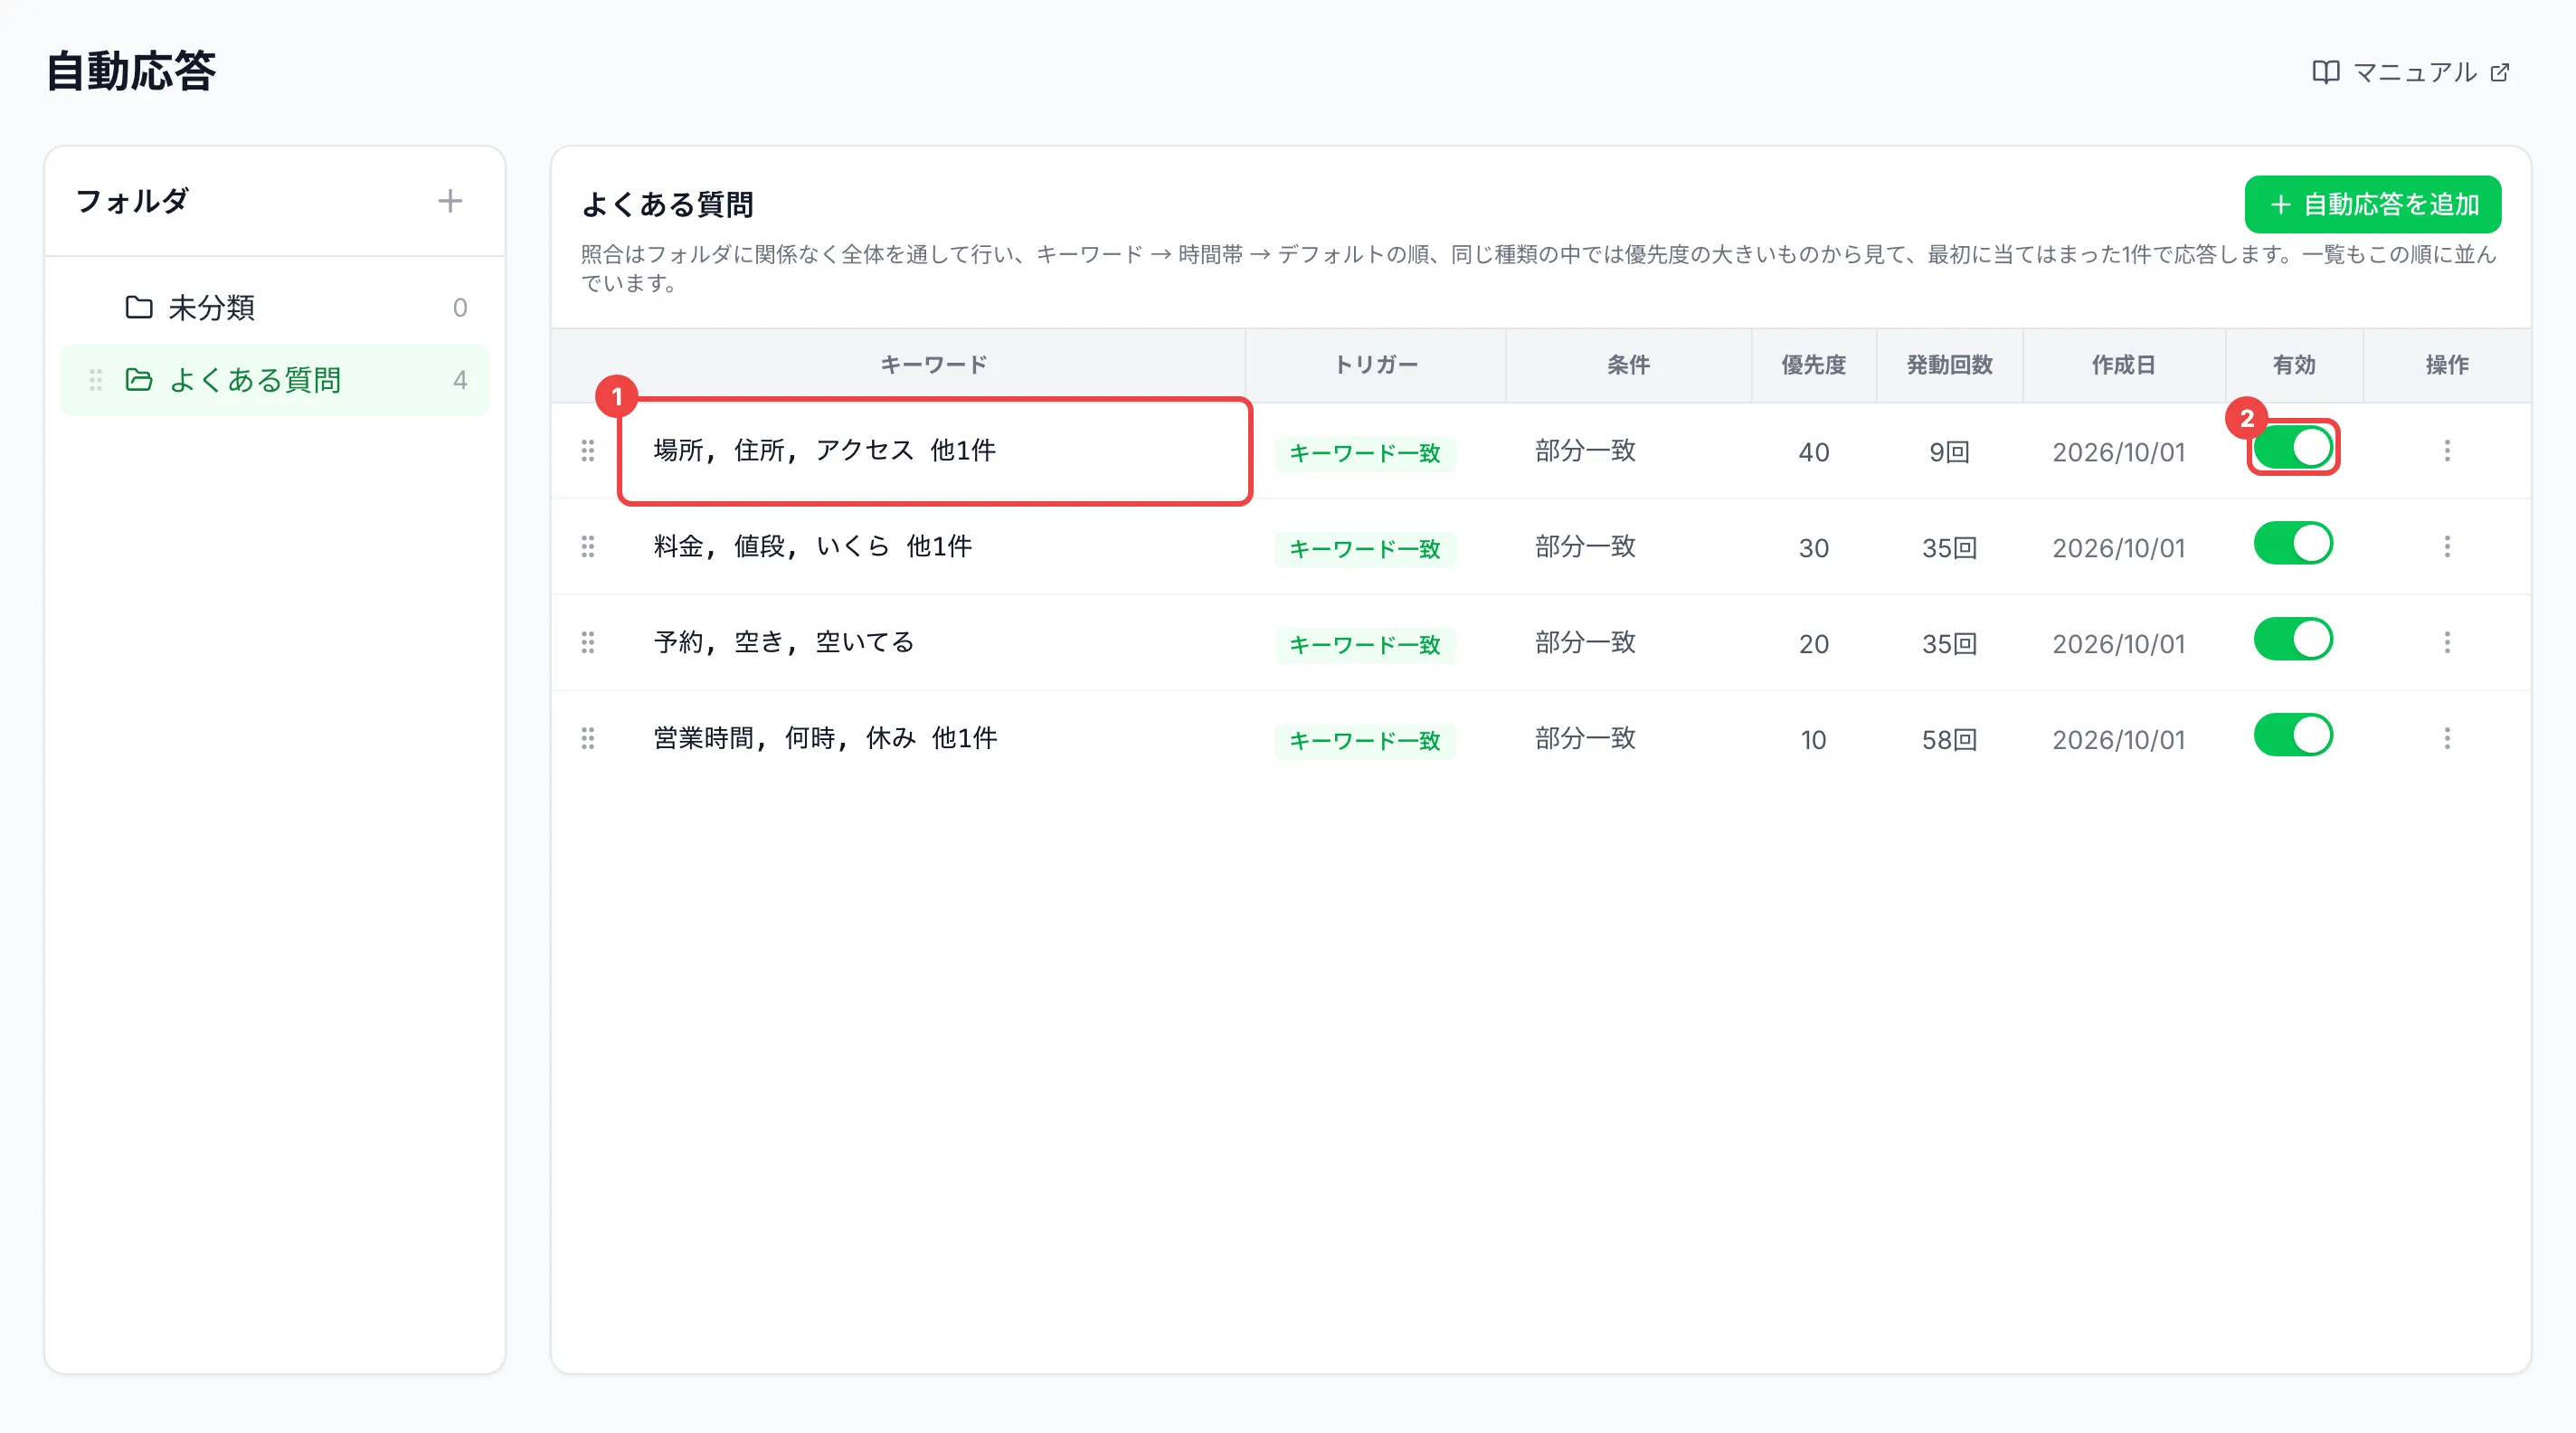Disable the 営業時間 auto-reply toggle
The height and width of the screenshot is (1433, 2576).
2293,735
